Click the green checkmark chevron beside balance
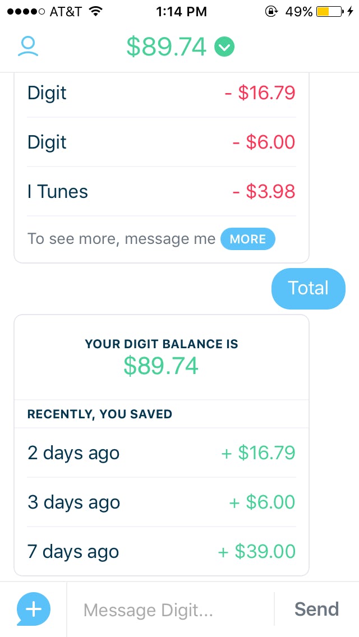The height and width of the screenshot is (637, 359). tap(224, 48)
